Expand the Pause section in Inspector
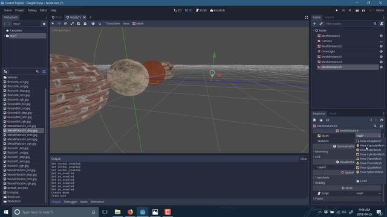 pos(319,198)
